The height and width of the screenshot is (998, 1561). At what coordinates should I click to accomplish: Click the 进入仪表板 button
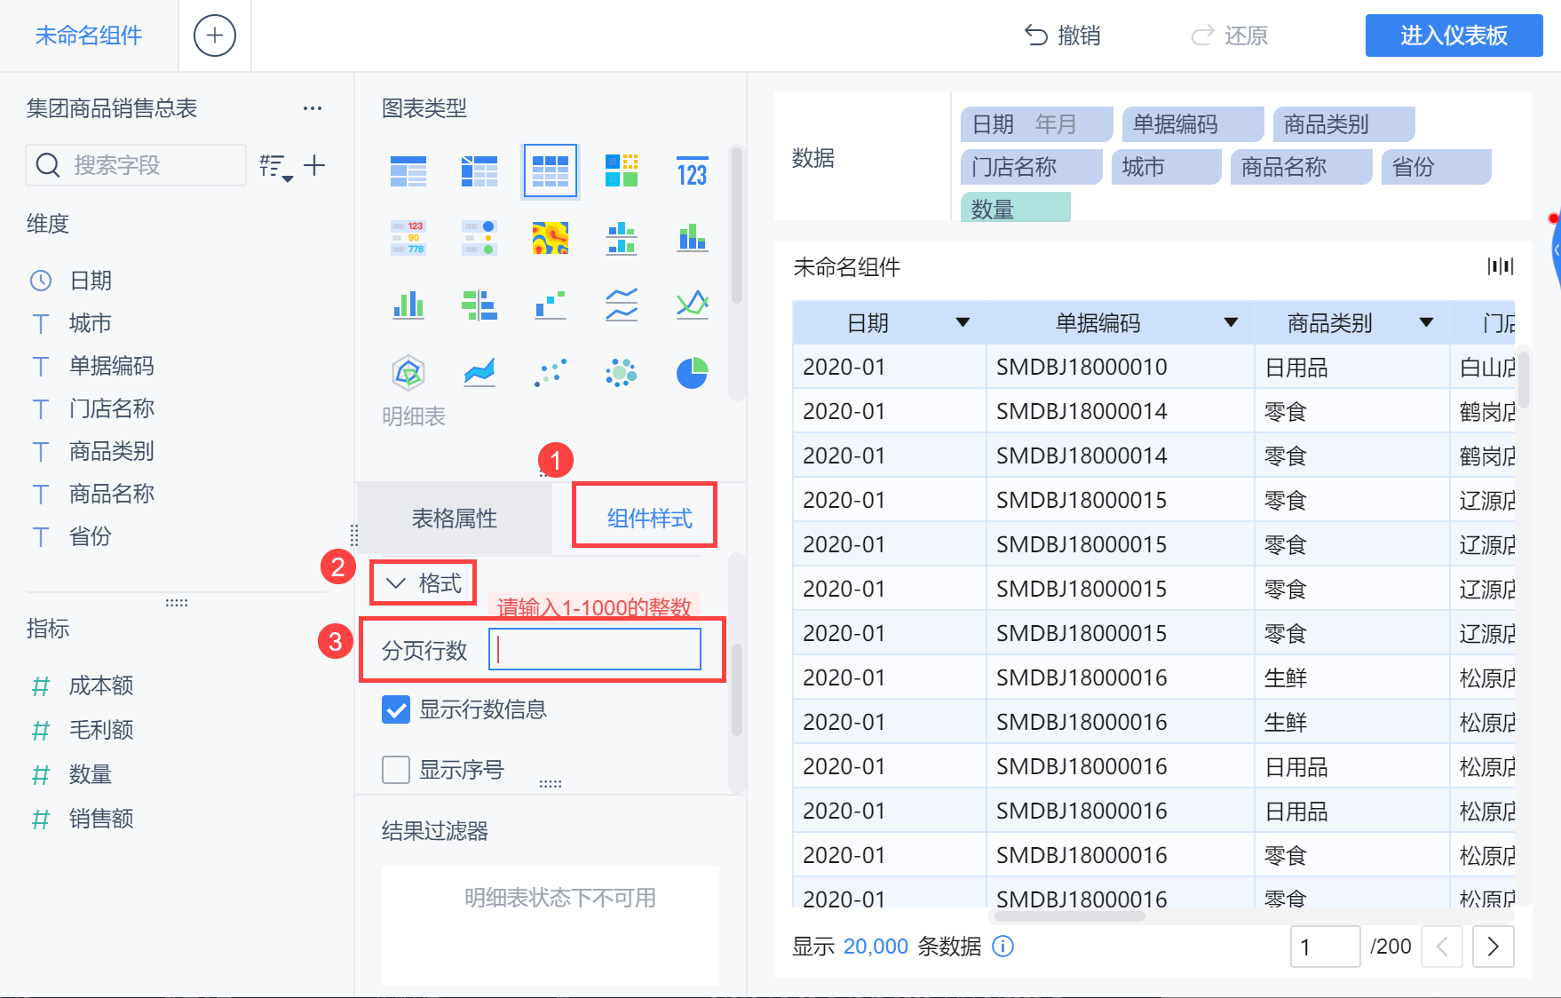point(1454,36)
